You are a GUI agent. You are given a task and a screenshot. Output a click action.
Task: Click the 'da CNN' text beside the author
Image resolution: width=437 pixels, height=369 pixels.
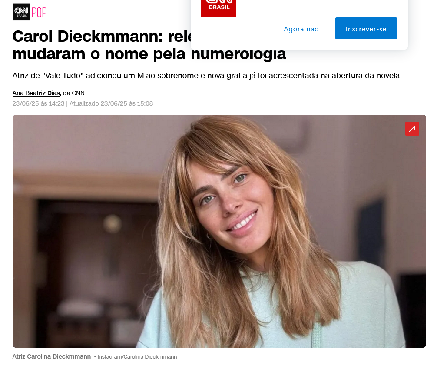click(73, 93)
